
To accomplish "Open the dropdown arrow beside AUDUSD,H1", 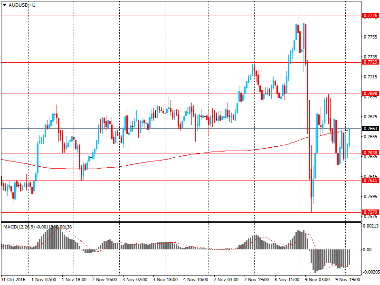I will click(x=4, y=5).
